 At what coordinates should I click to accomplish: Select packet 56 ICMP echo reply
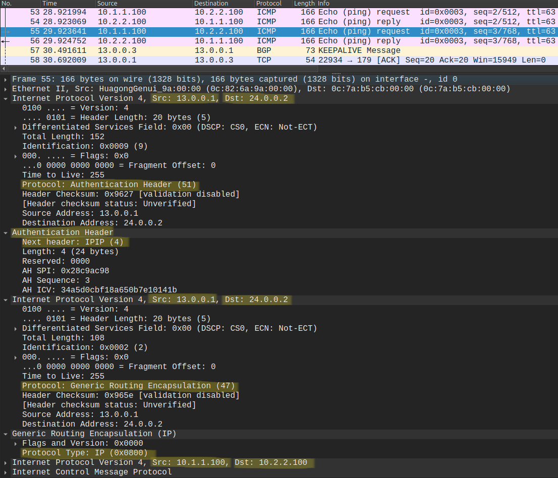(279, 41)
